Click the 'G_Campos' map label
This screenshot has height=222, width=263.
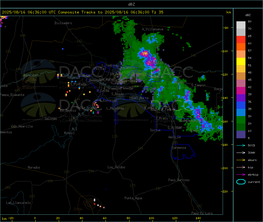tap(199, 85)
